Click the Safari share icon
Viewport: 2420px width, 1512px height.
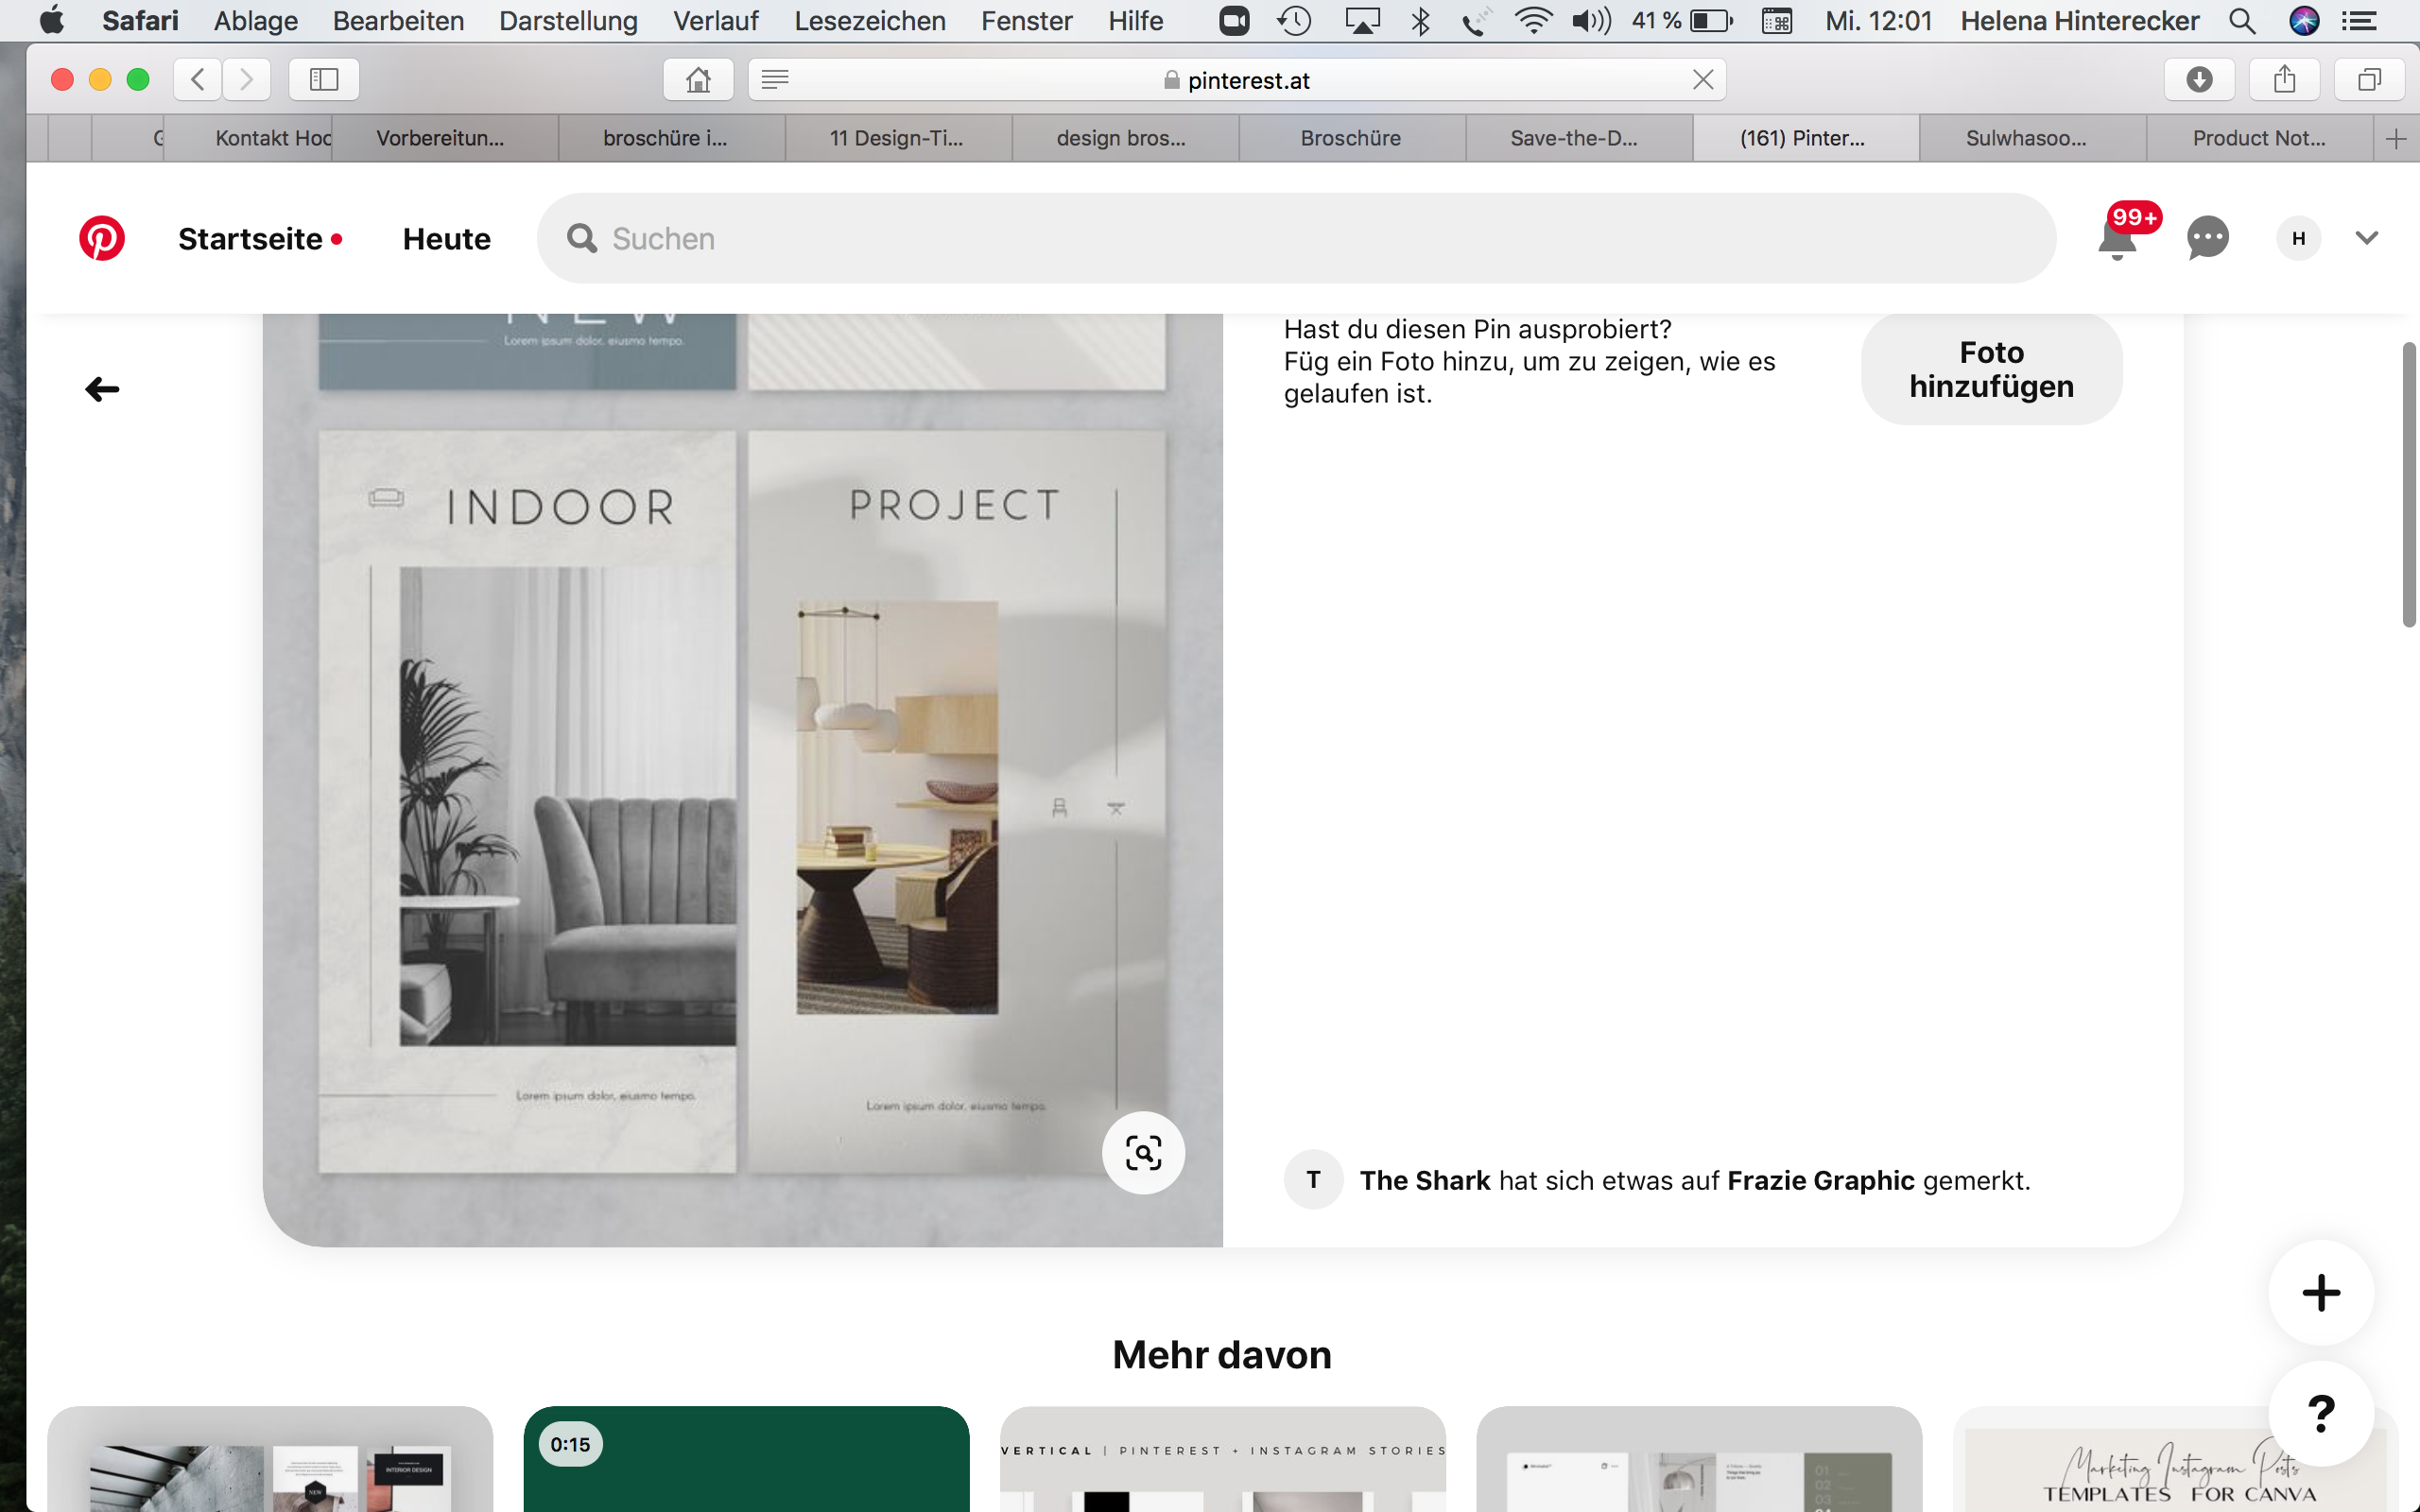[x=2284, y=79]
